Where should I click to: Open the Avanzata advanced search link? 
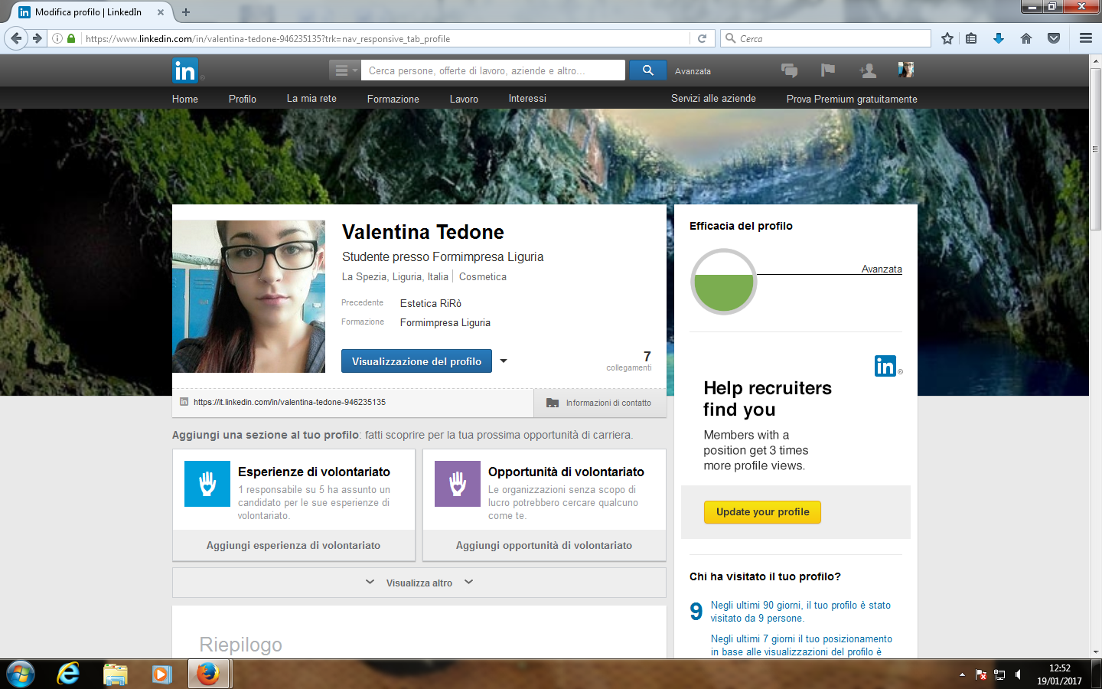[x=693, y=71]
